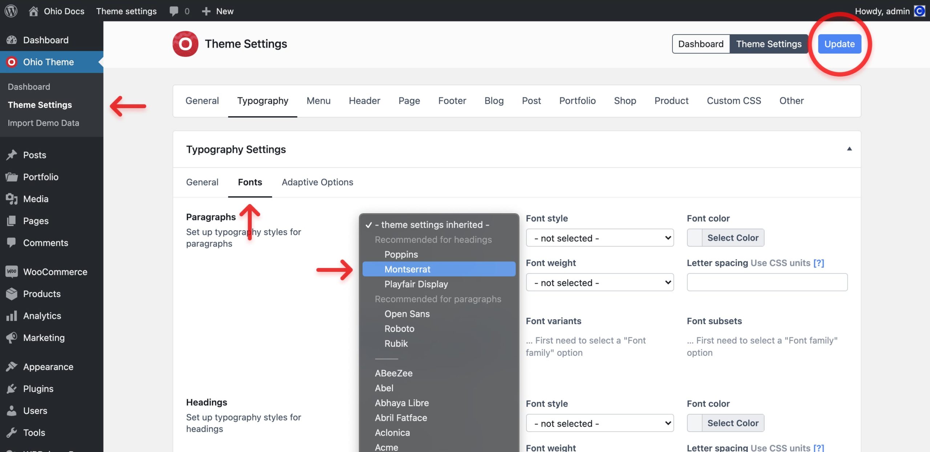
Task: Open the Portfolio settings tab
Action: [577, 101]
